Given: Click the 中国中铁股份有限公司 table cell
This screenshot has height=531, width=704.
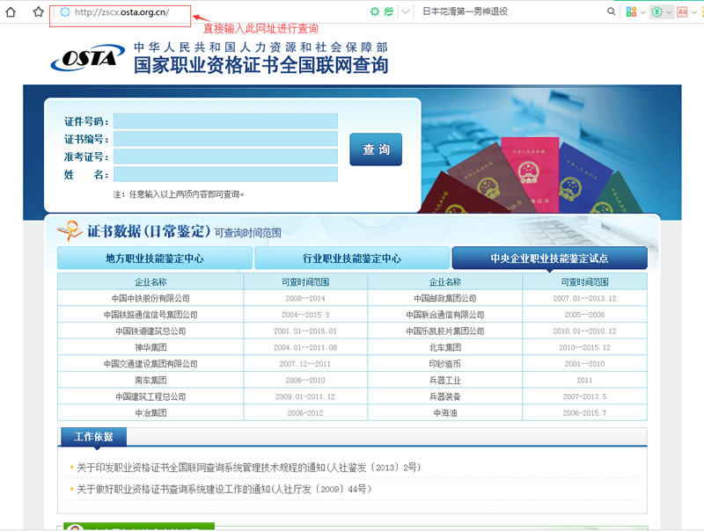Looking at the screenshot, I should click(x=150, y=298).
